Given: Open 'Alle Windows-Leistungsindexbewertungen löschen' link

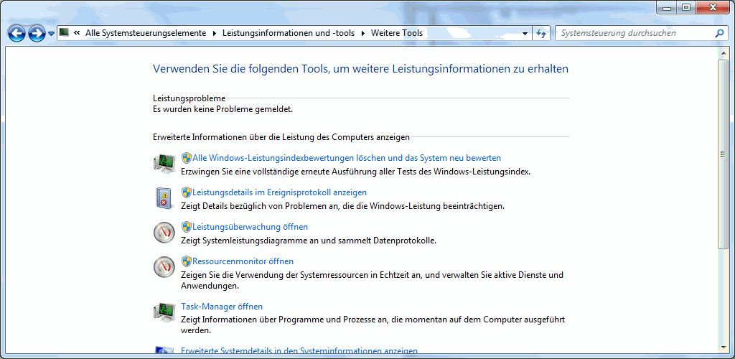Looking at the screenshot, I should (x=347, y=158).
